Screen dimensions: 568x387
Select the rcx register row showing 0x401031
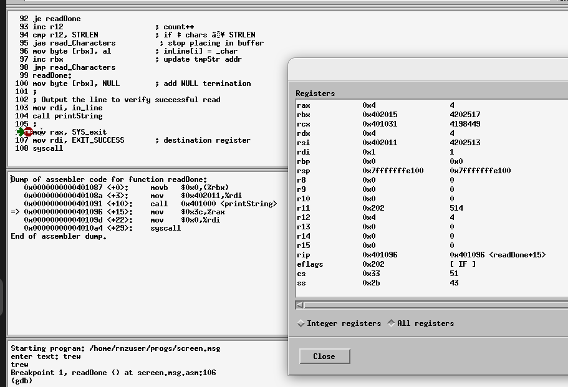432,124
